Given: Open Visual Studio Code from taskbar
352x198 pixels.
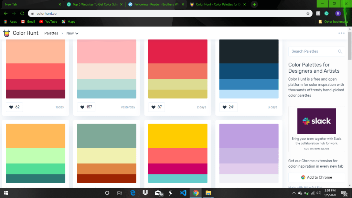Looking at the screenshot, I should pos(183,193).
